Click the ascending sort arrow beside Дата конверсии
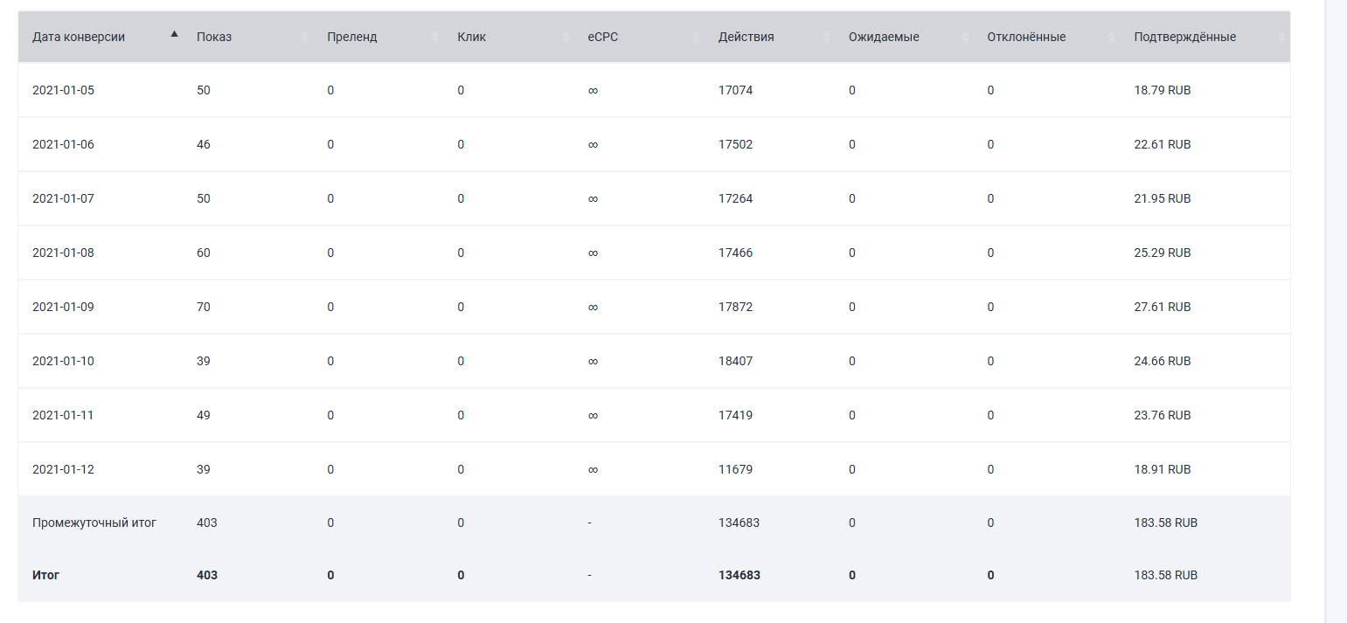The image size is (1347, 623). coord(174,35)
